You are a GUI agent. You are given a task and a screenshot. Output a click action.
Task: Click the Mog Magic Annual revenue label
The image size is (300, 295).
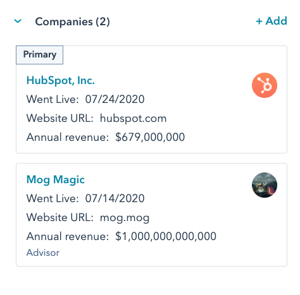(68, 236)
